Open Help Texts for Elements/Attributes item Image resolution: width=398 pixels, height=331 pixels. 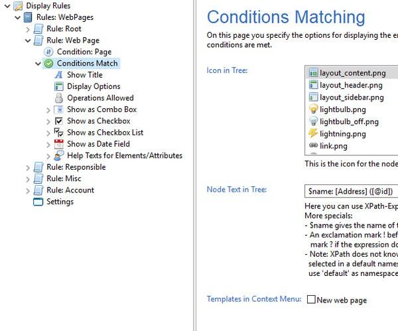pos(124,156)
